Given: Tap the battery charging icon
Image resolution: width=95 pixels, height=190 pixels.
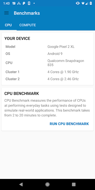Looking at the screenshot, I should point(91,3).
